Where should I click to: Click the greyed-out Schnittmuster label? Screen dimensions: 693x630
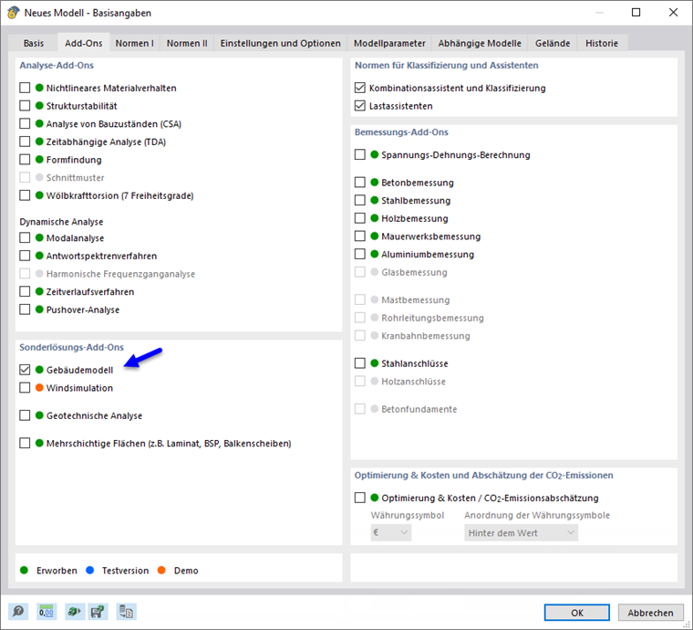pos(75,177)
